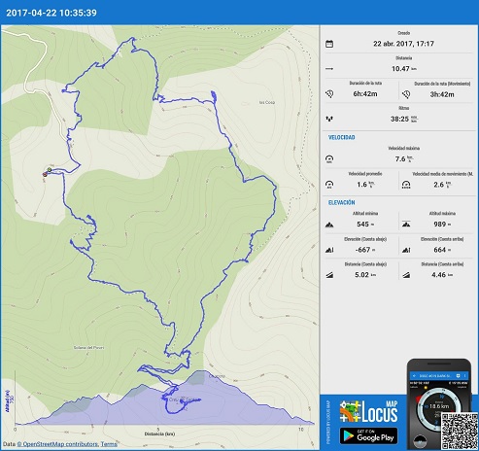Screen dimensions: 479x451
Task: Click the calendar icon beside the creation date
Action: 329,44
